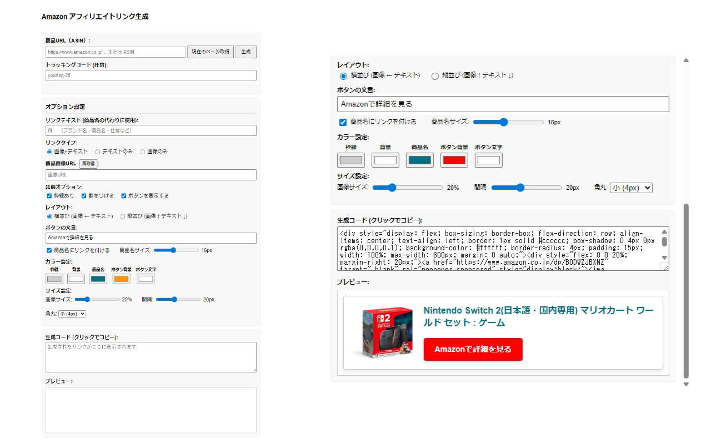The width and height of the screenshot is (711, 444).
Task: Click the Amazonで詳細を見る button in the preview
Action: point(473,349)
